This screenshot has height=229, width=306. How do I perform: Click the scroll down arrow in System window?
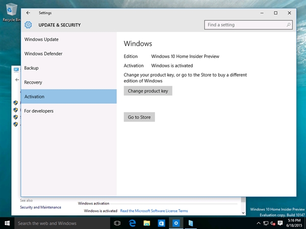[243, 213]
